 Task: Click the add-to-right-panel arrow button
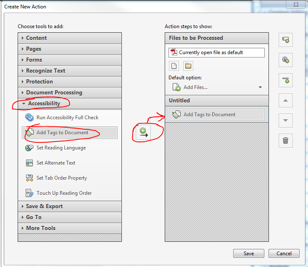click(x=143, y=133)
